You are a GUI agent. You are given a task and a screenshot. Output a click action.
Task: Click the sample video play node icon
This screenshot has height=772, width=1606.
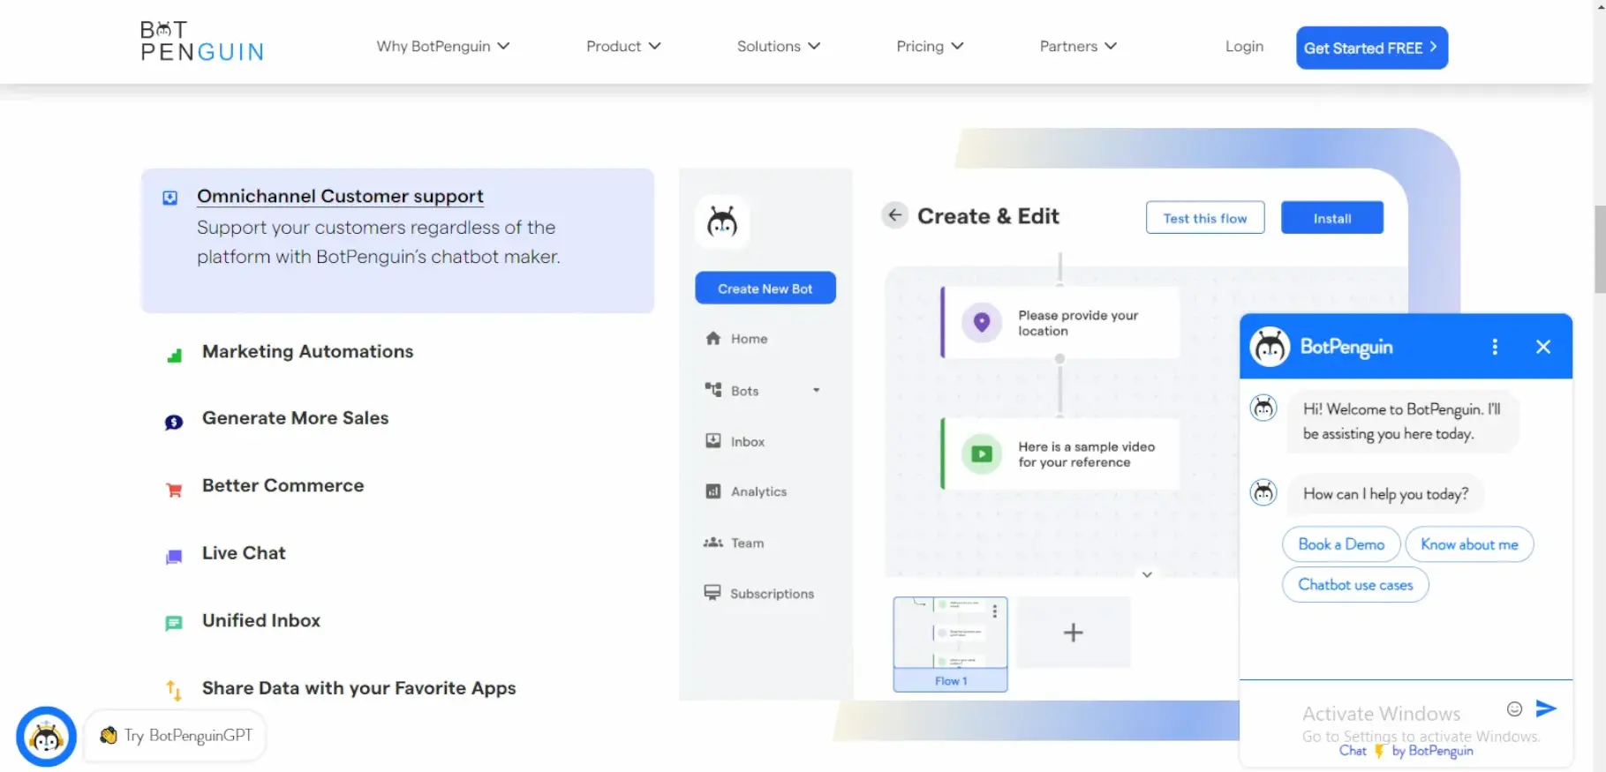tap(981, 454)
